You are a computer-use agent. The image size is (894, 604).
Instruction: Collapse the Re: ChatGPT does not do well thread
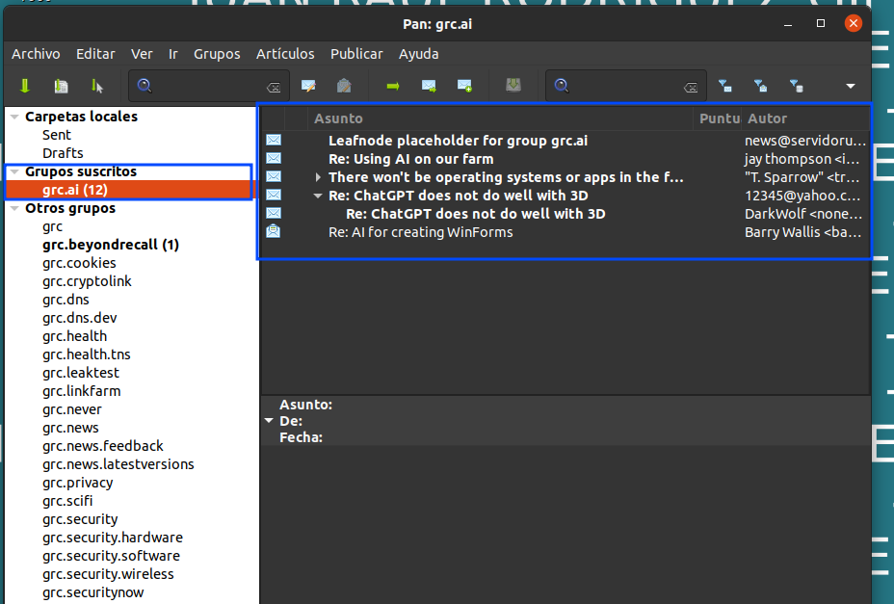[x=318, y=196]
